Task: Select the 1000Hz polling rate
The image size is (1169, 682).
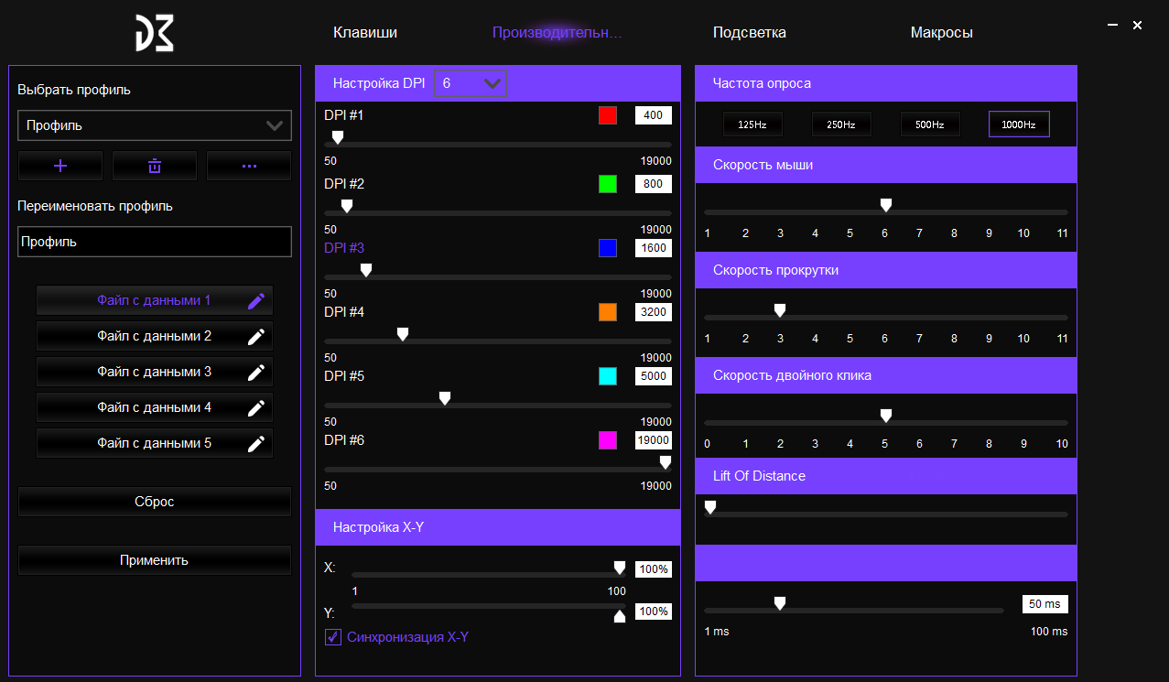Action: 1018,124
